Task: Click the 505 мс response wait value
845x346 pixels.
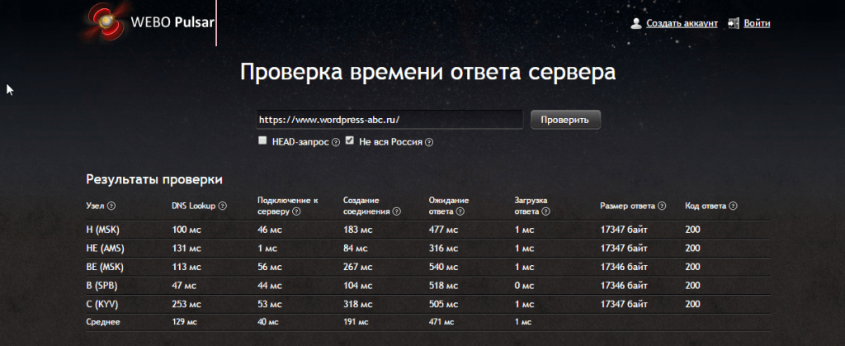Action: [x=443, y=305]
